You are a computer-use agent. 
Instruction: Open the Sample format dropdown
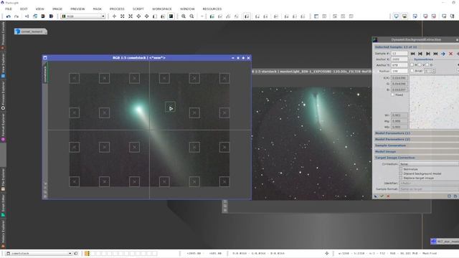tap(429, 189)
